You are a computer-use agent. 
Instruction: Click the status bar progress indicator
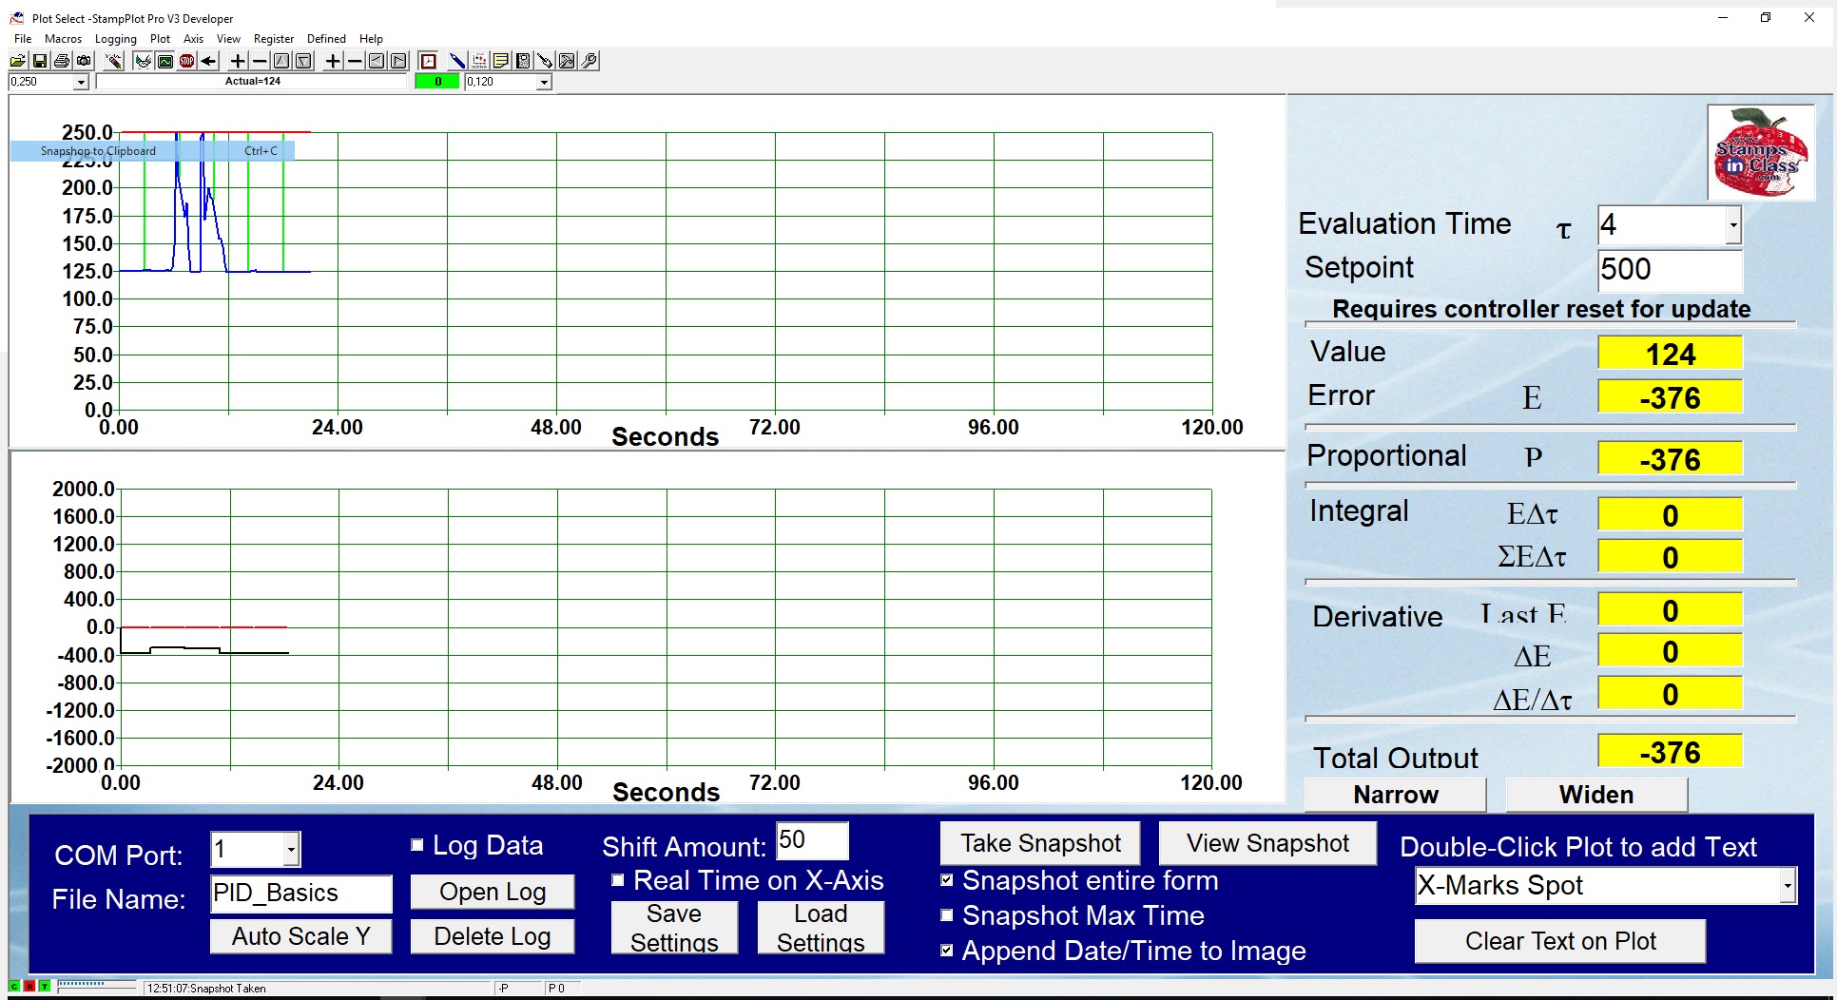pos(96,986)
